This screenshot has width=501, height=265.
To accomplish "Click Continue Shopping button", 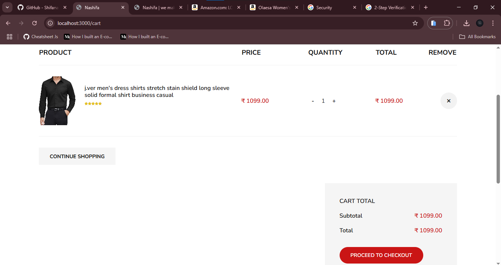I will coord(77,156).
